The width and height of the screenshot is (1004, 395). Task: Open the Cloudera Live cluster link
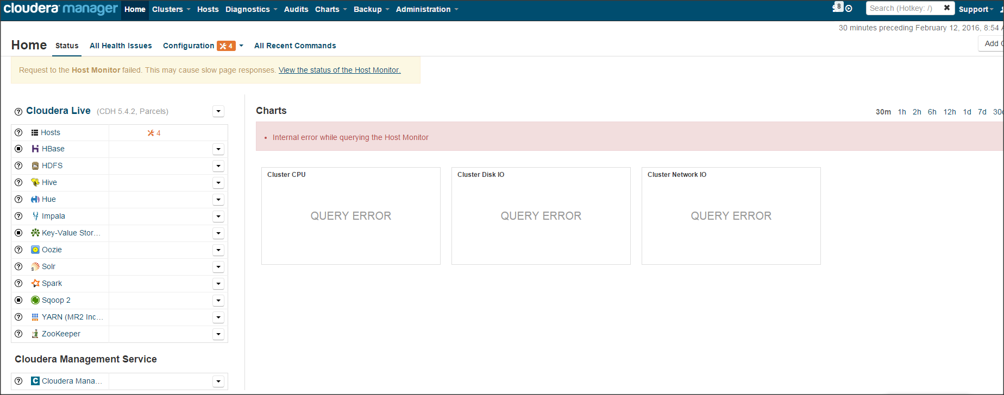coord(58,111)
